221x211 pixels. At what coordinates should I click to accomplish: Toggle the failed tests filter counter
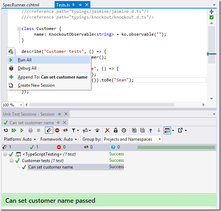[61, 147]
